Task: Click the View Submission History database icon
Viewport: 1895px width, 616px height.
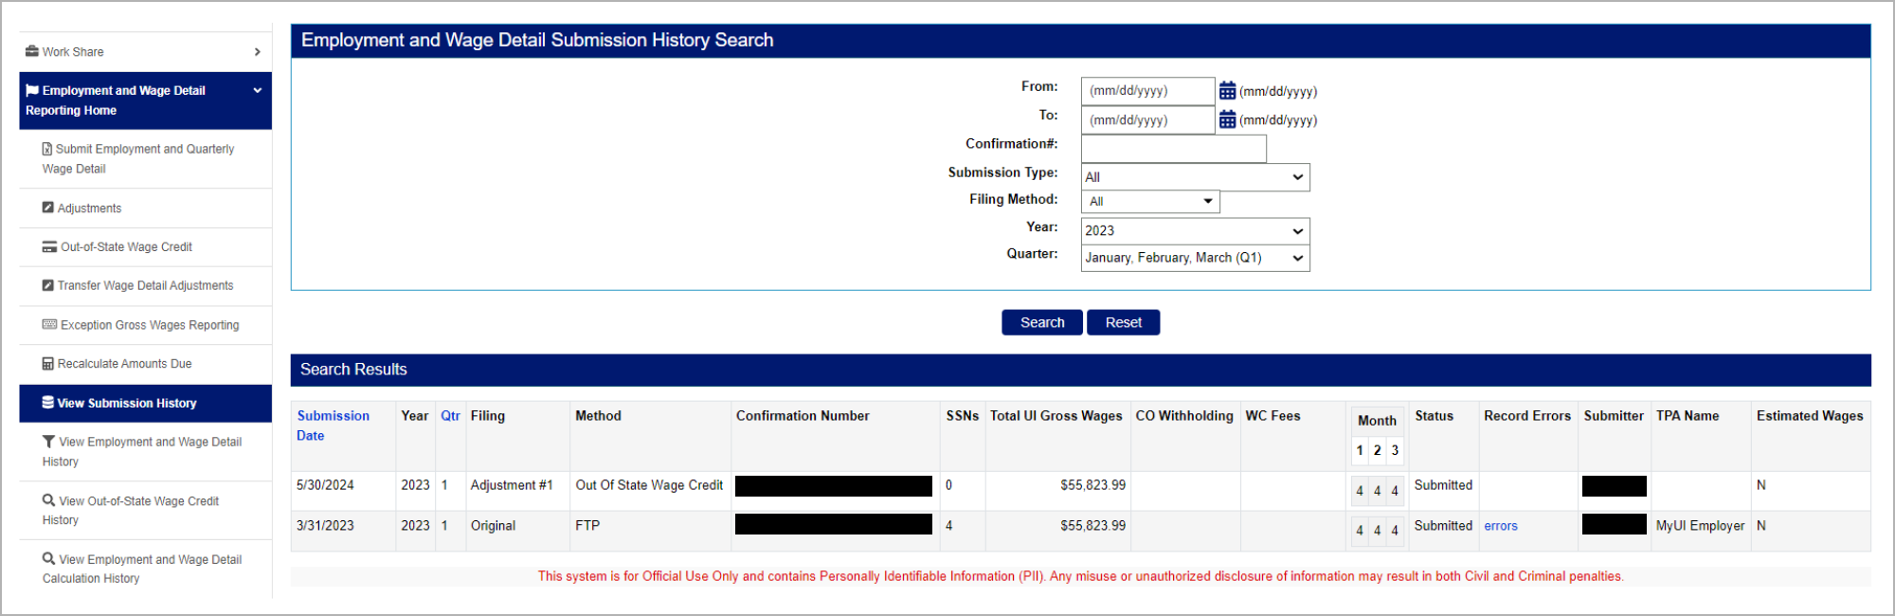Action: 47,403
